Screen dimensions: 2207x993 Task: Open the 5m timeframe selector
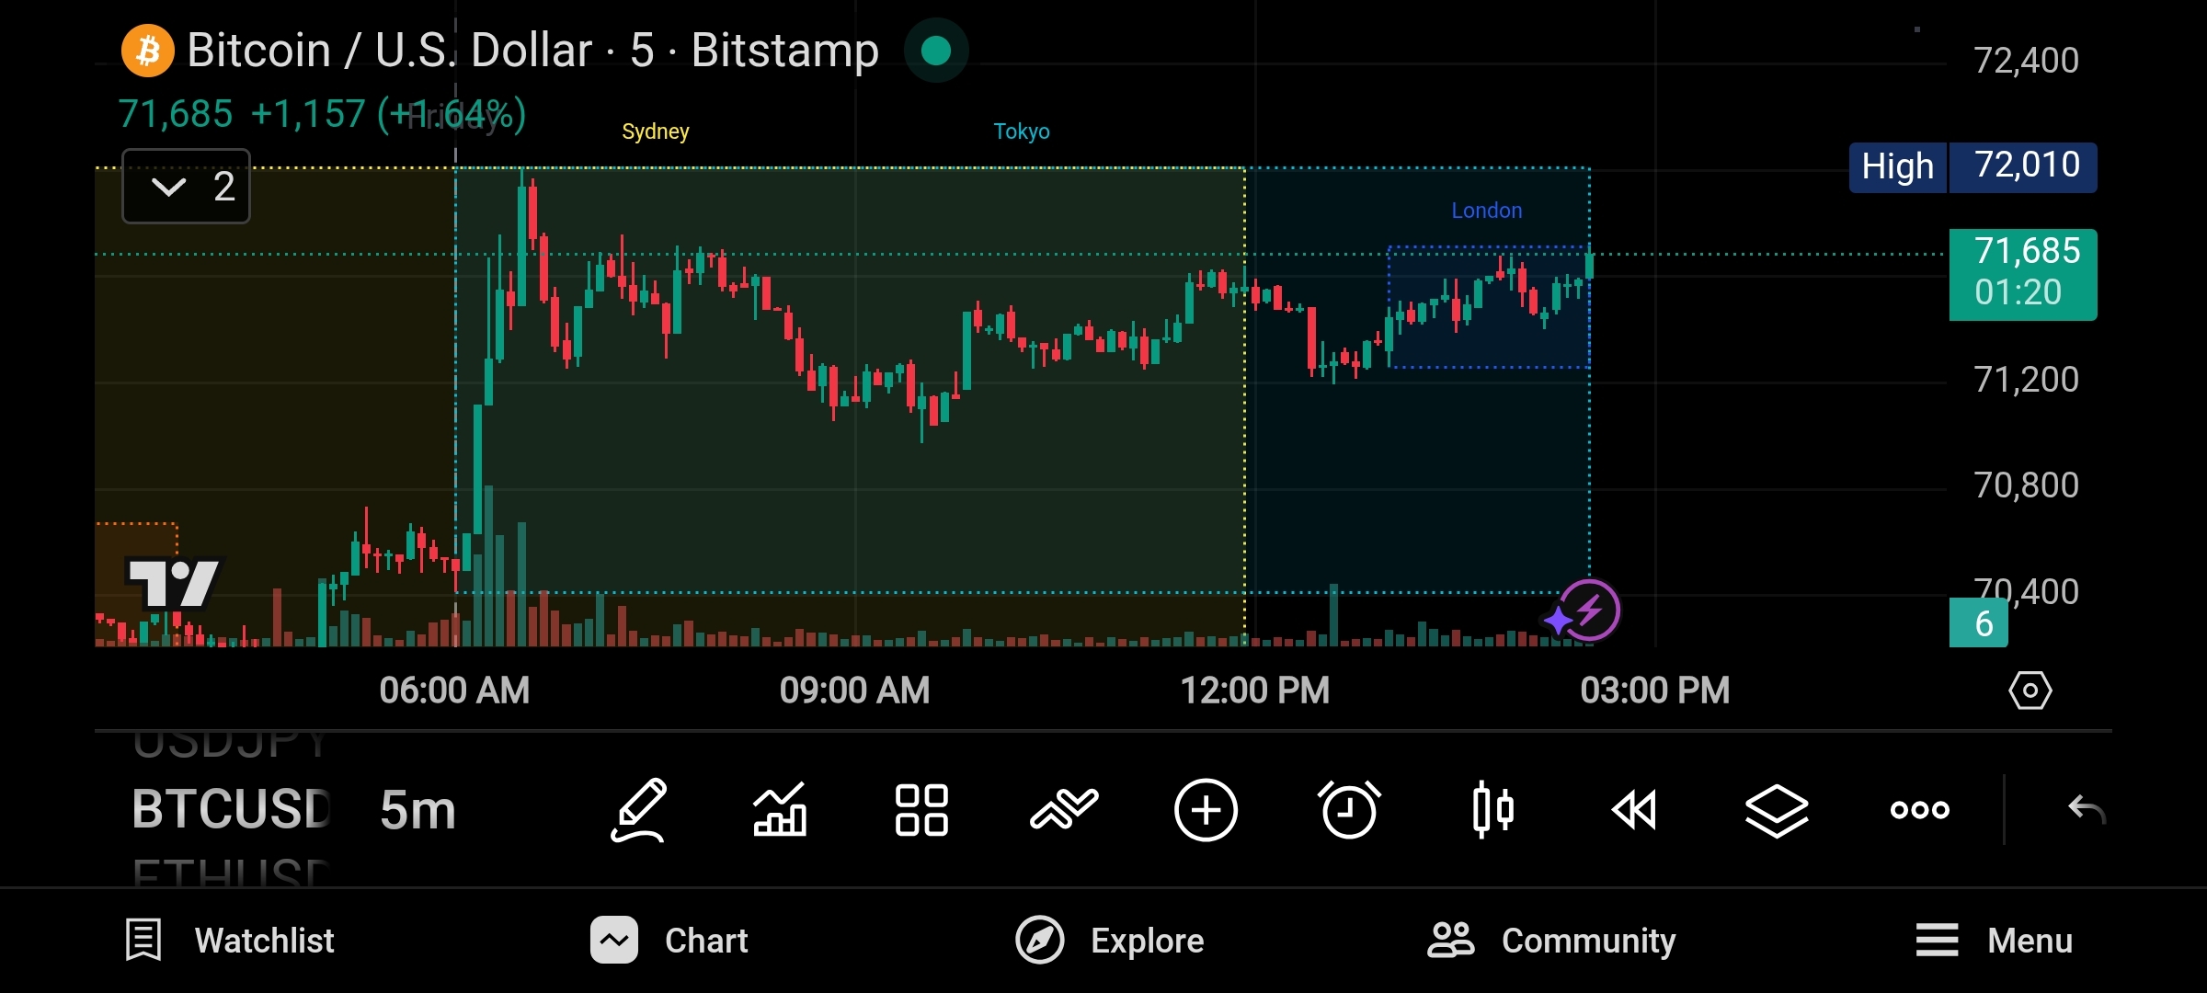pyautogui.click(x=417, y=810)
